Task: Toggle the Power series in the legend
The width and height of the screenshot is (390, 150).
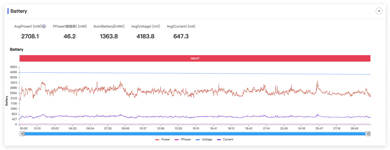Action: click(162, 139)
